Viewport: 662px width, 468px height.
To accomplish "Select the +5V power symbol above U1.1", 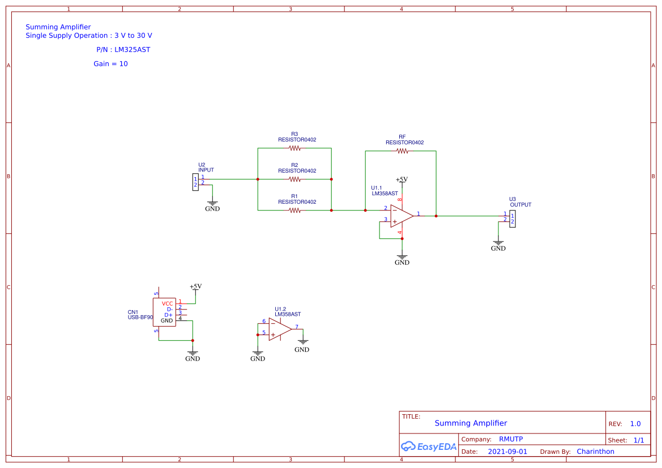I will coord(402,180).
